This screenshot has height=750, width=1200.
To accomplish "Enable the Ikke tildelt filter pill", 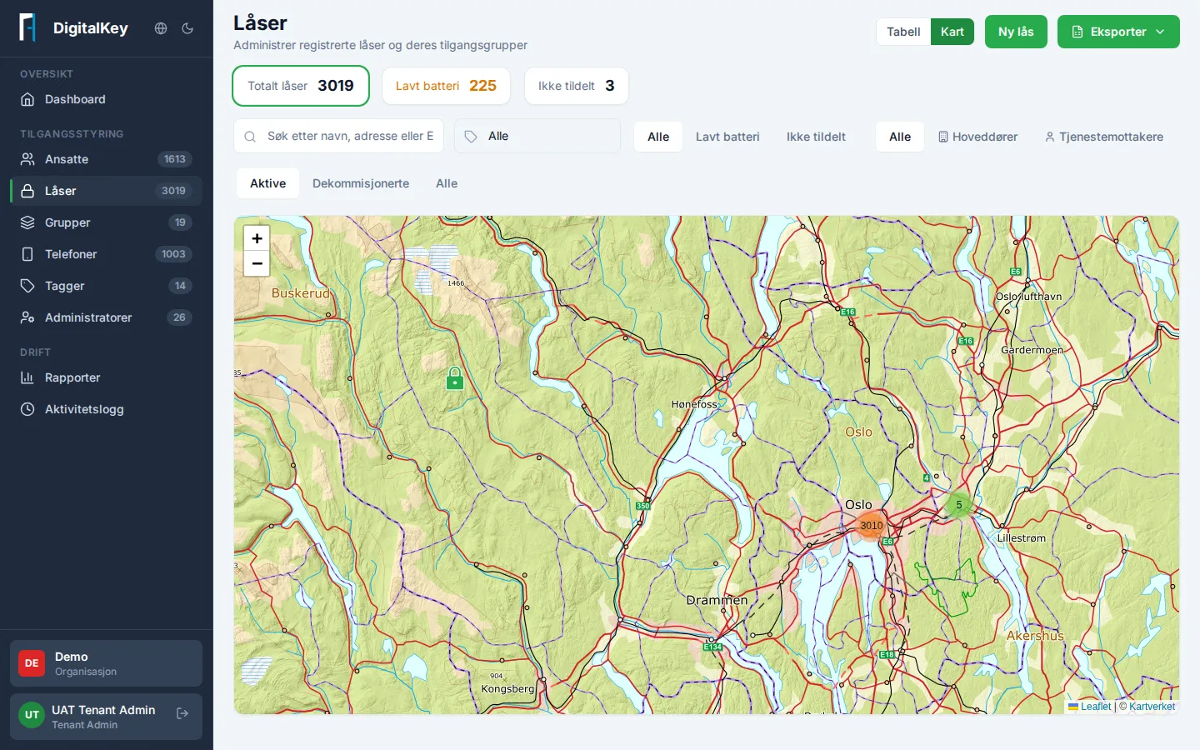I will pyautogui.click(x=816, y=137).
